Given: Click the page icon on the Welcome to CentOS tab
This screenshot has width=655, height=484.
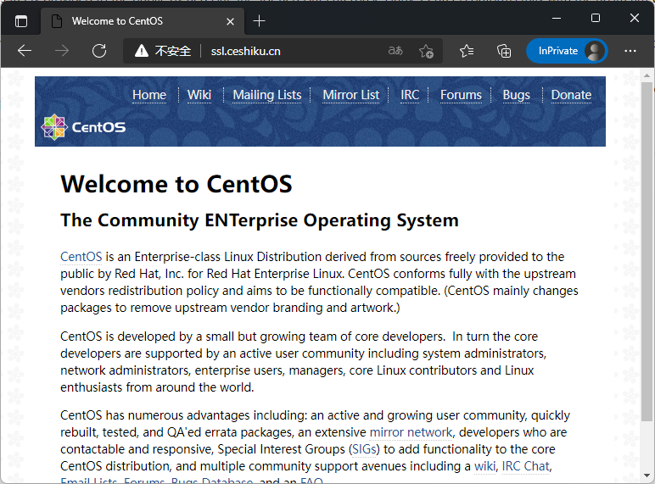Looking at the screenshot, I should click(x=56, y=21).
